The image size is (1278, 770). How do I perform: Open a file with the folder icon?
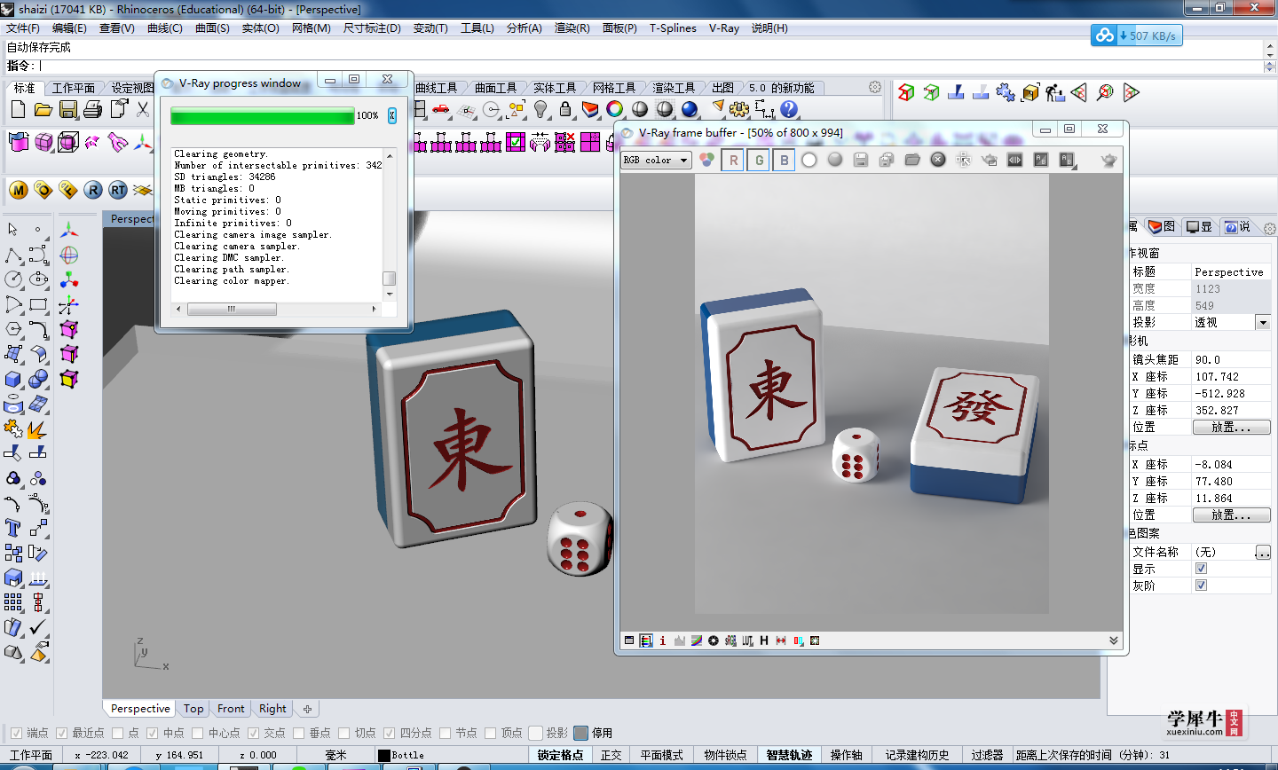click(x=43, y=109)
